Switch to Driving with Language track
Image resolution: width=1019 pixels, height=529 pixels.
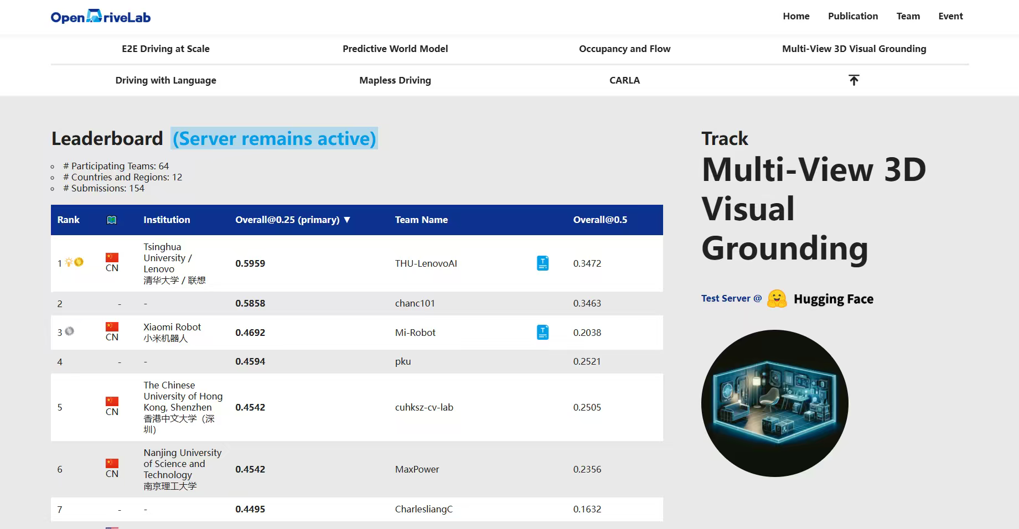click(x=165, y=80)
